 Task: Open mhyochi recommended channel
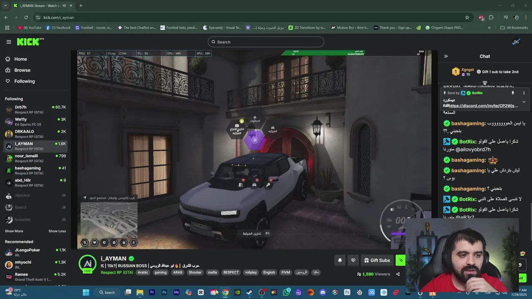coord(35,265)
